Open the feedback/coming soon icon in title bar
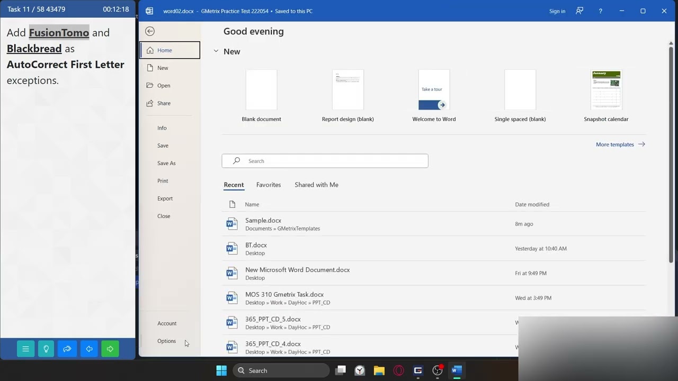This screenshot has height=381, width=678. pos(579,11)
